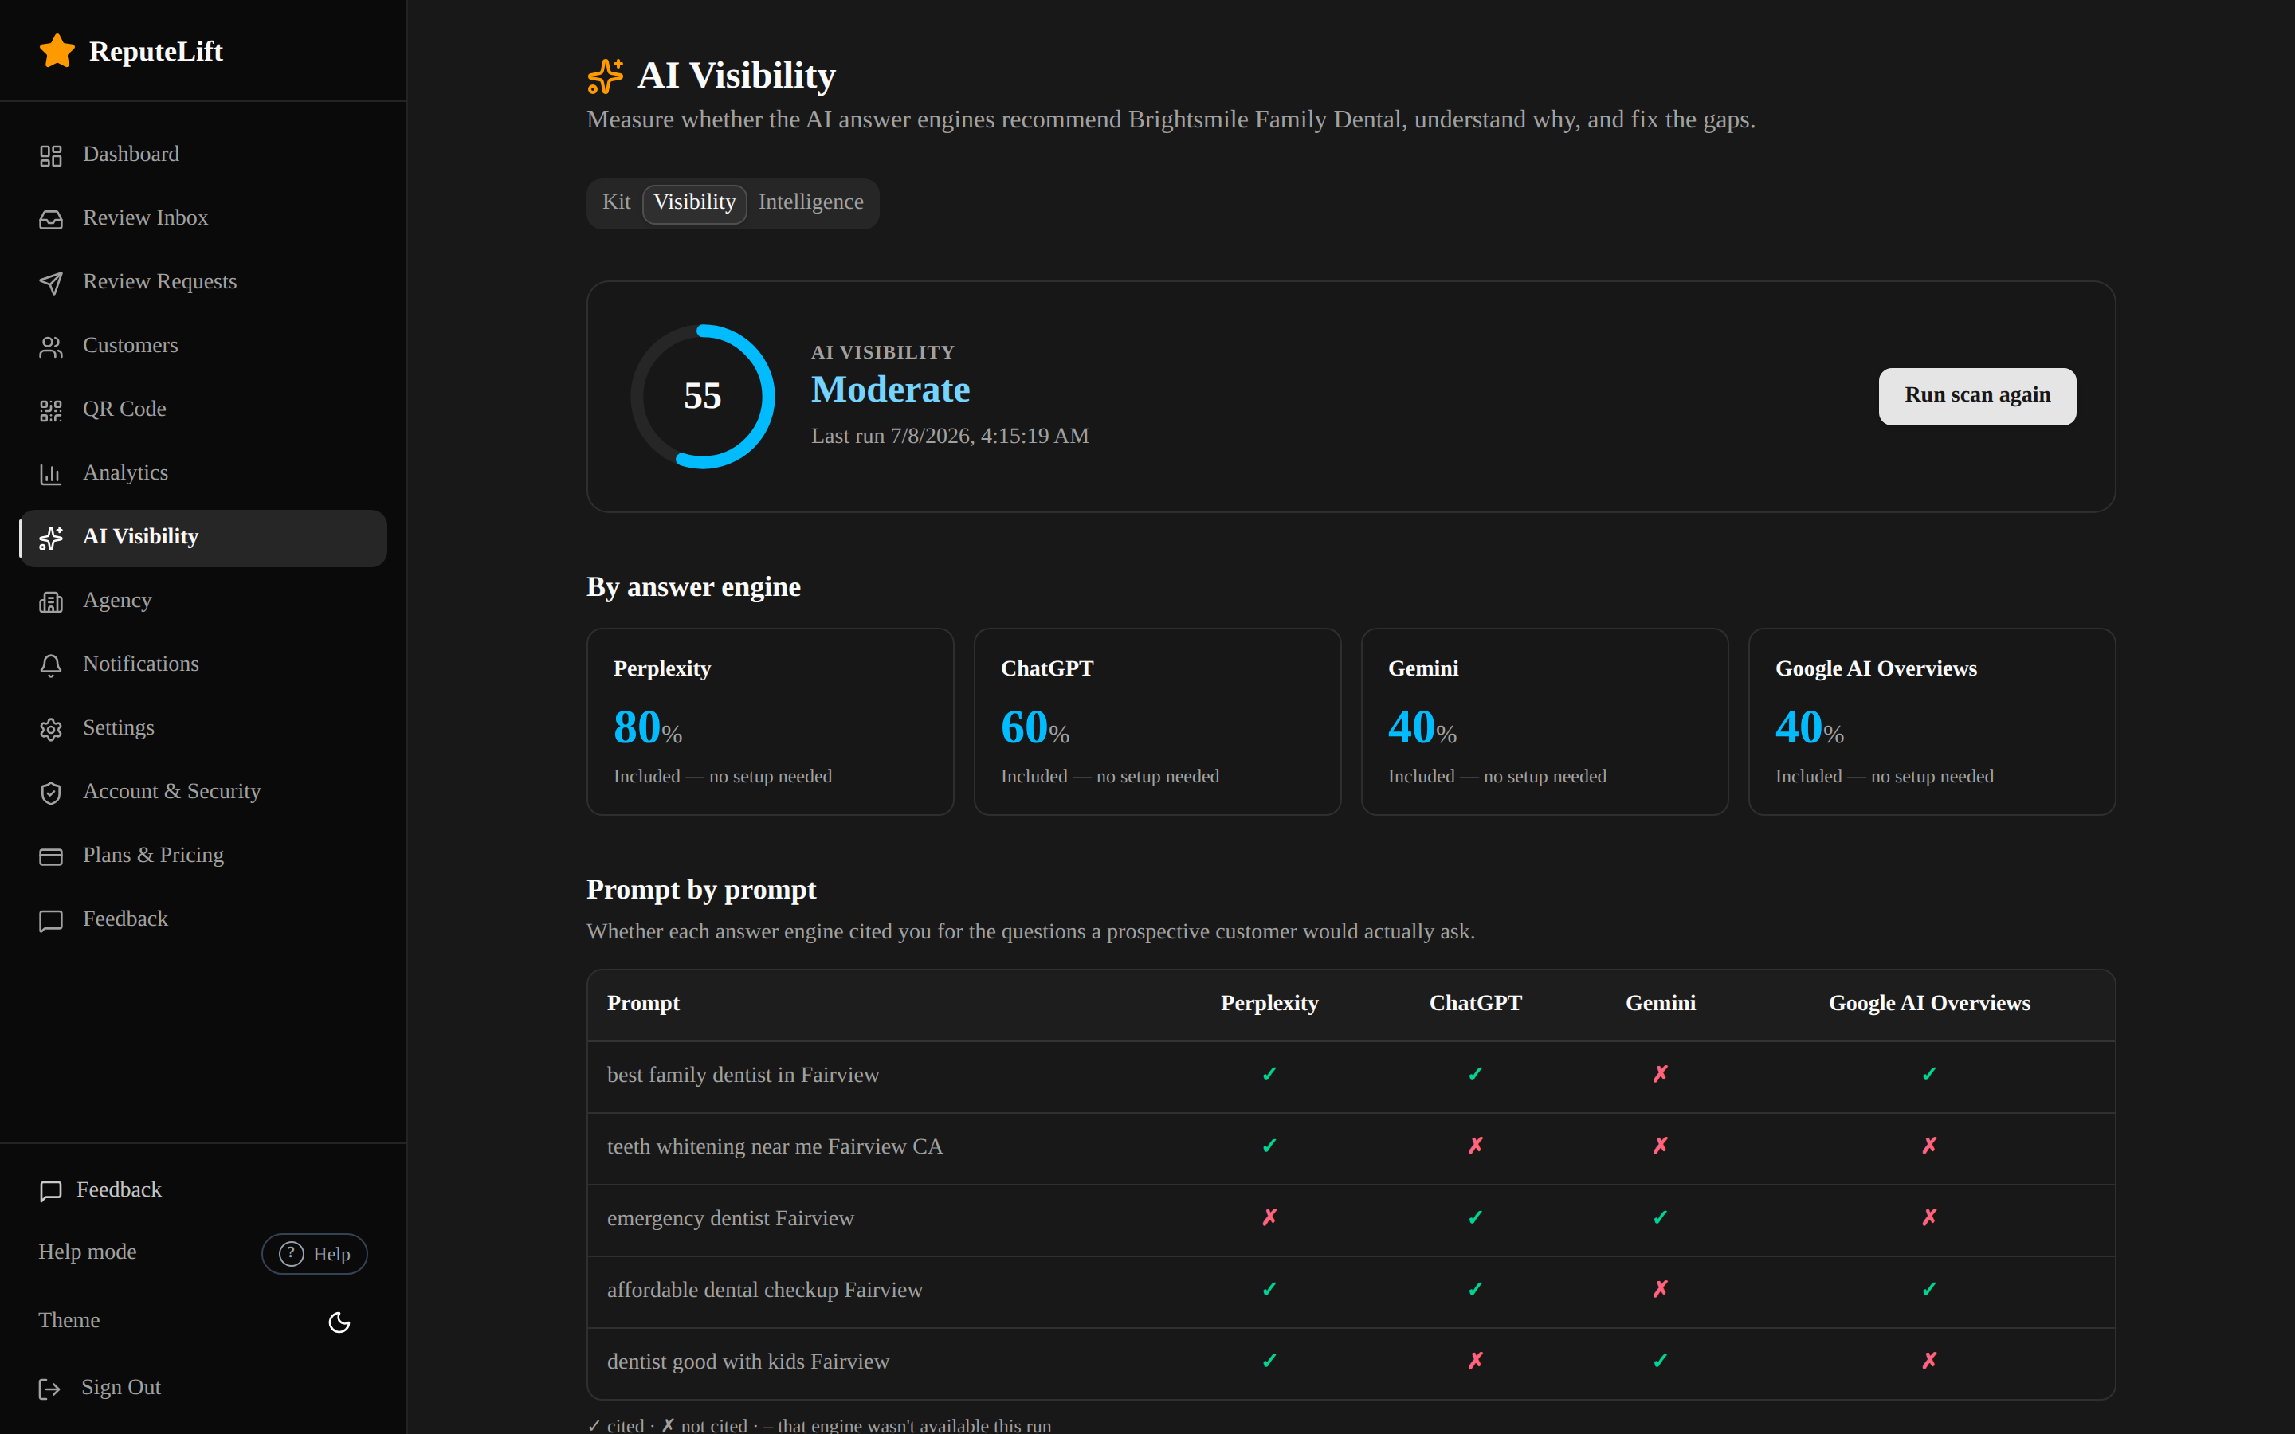Click Perplexity check for best family dentist
The width and height of the screenshot is (2295, 1434).
(1269, 1075)
